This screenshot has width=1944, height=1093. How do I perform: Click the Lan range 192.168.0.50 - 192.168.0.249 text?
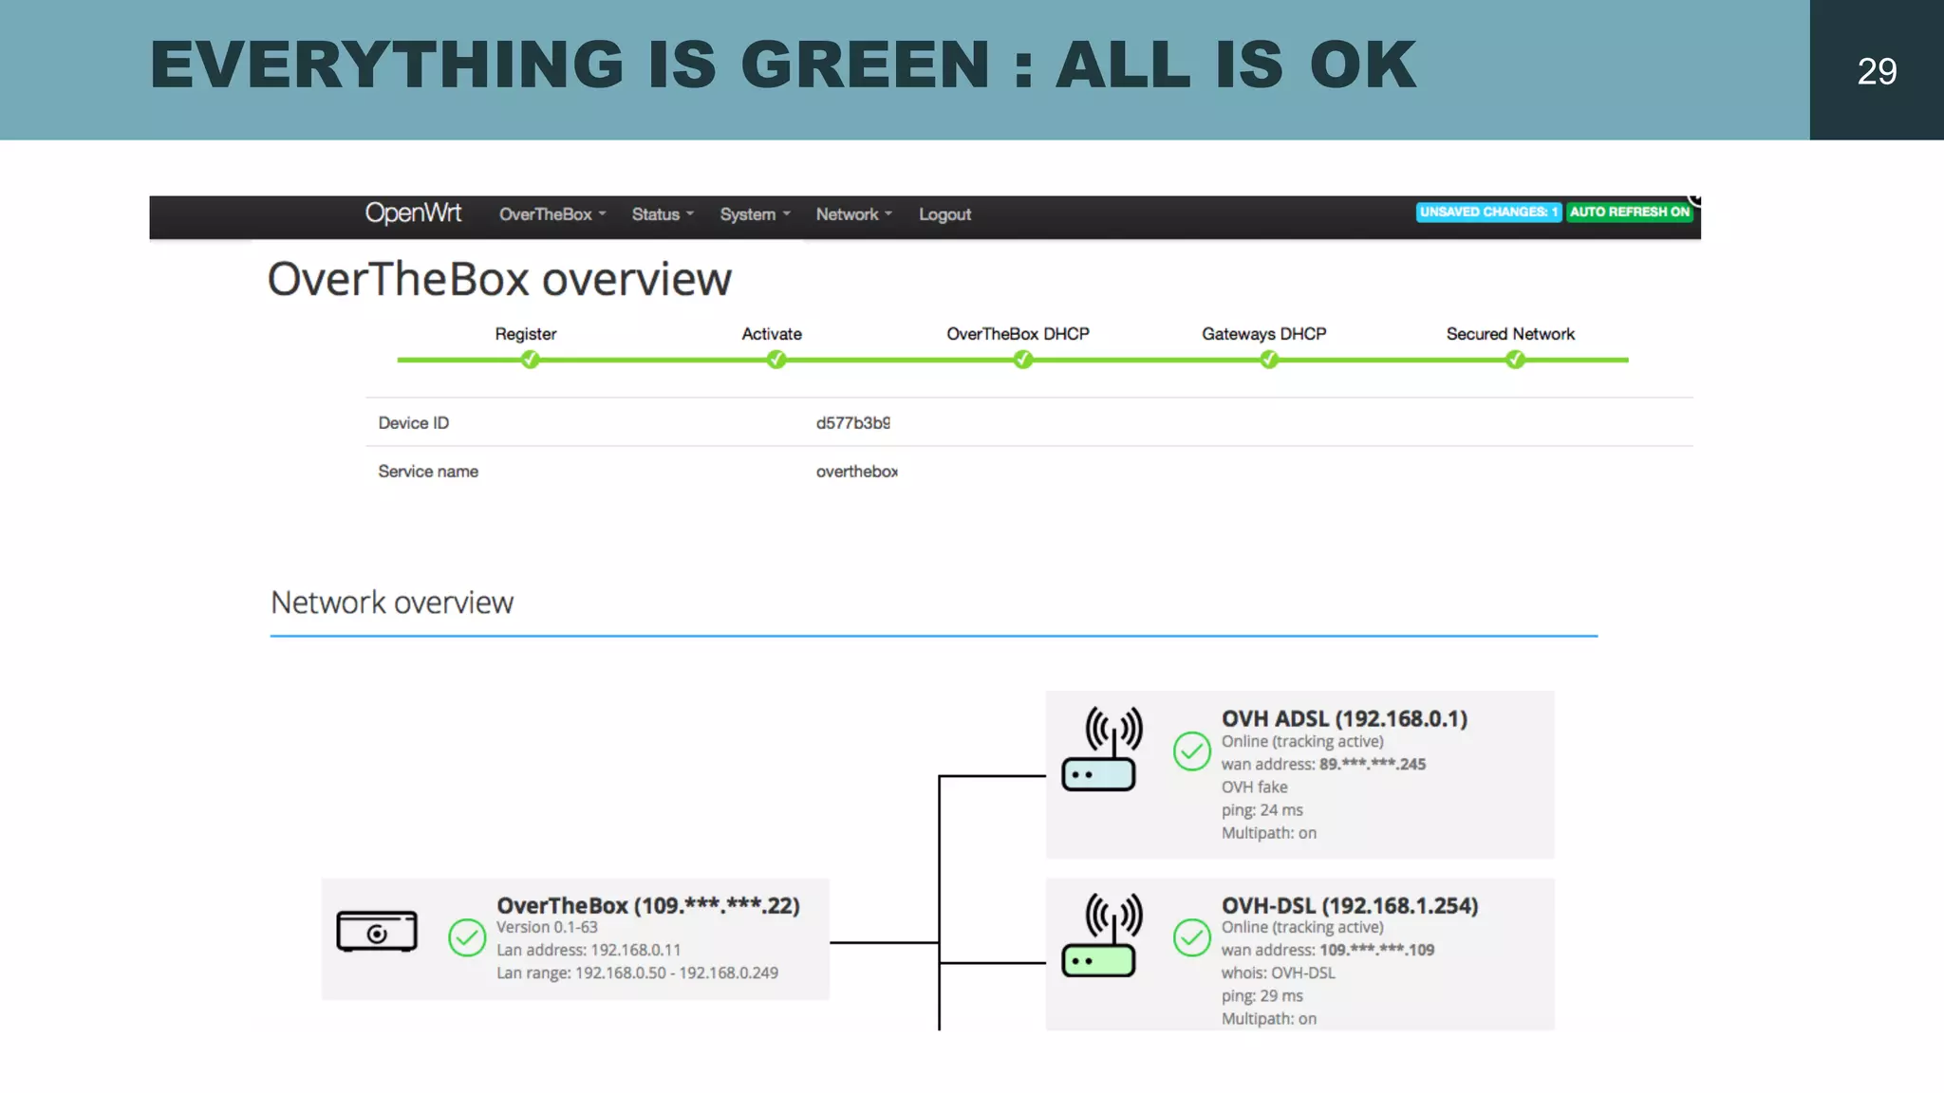[637, 973]
